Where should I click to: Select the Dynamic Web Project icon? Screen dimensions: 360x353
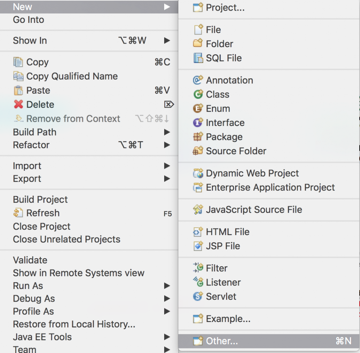pos(198,173)
